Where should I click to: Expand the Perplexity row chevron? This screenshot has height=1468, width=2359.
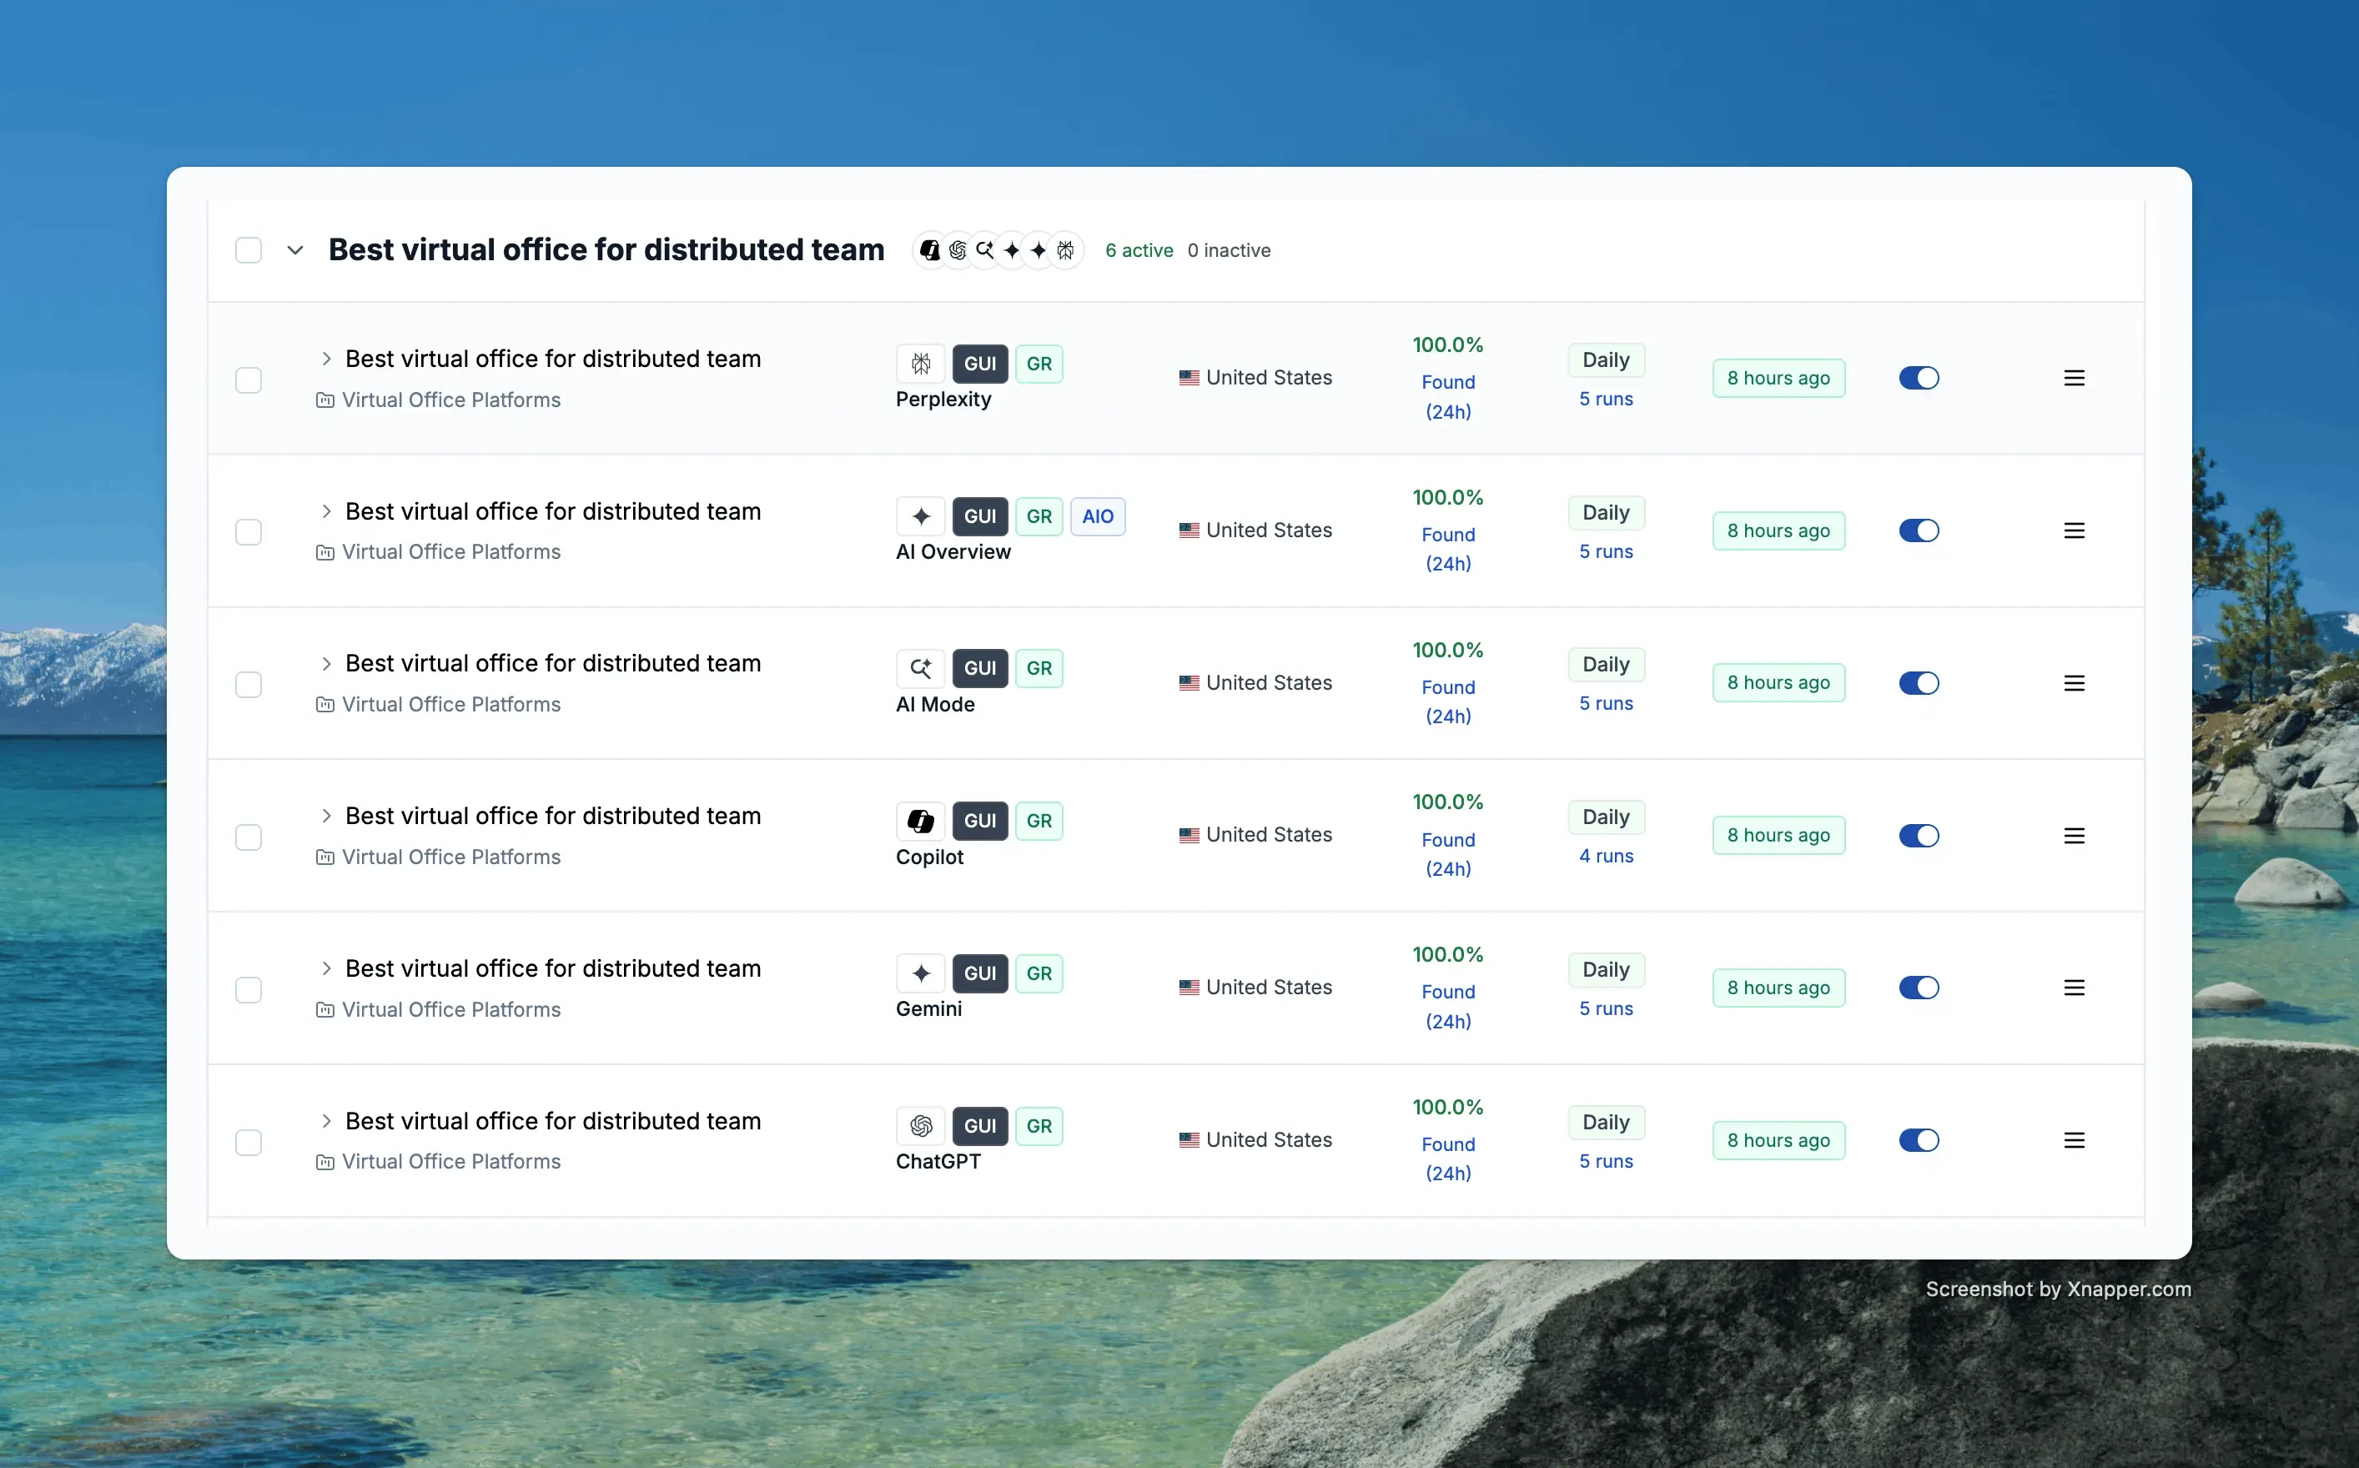coord(326,359)
